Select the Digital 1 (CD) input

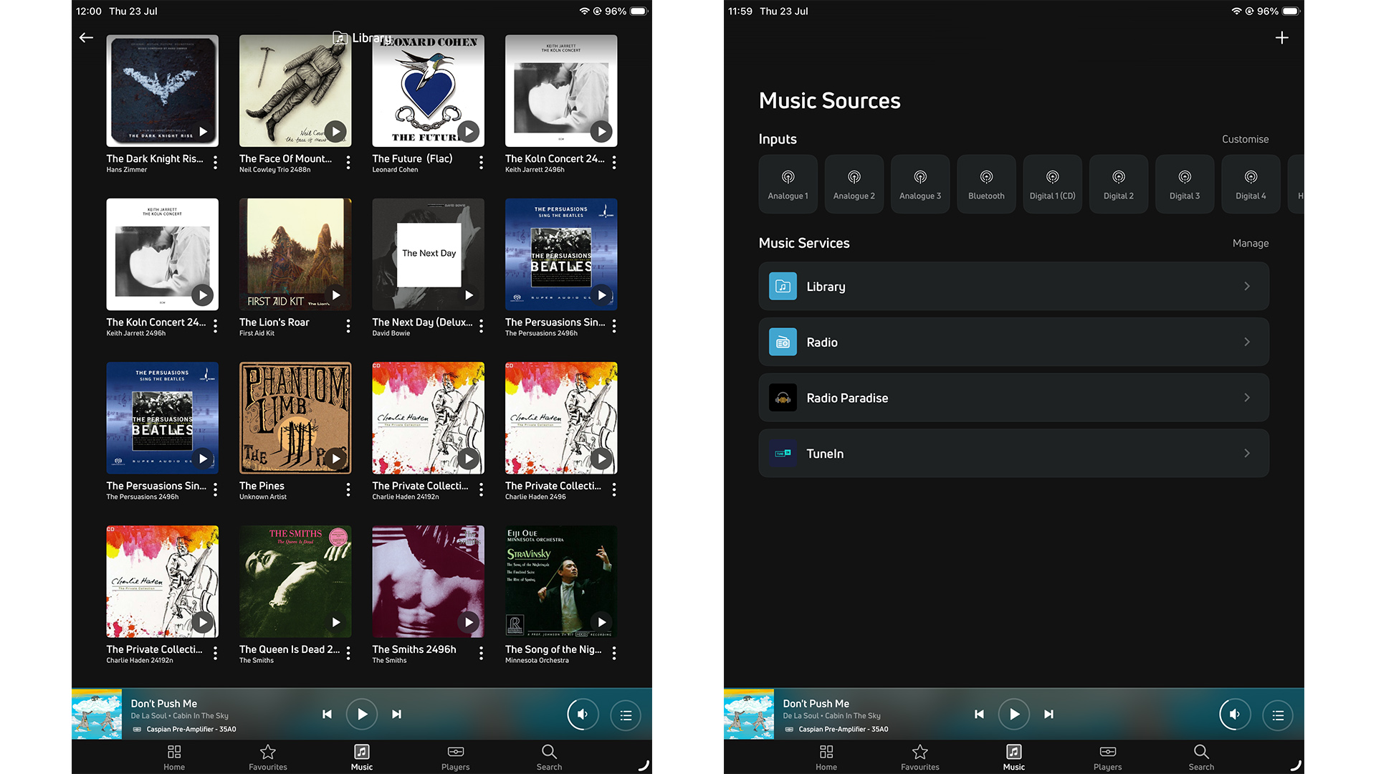click(x=1053, y=184)
